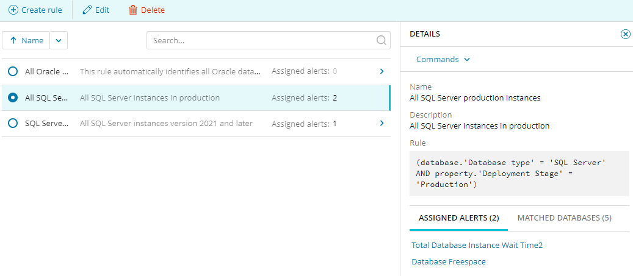
Task: Click the rule expression code block
Action: click(x=519, y=174)
